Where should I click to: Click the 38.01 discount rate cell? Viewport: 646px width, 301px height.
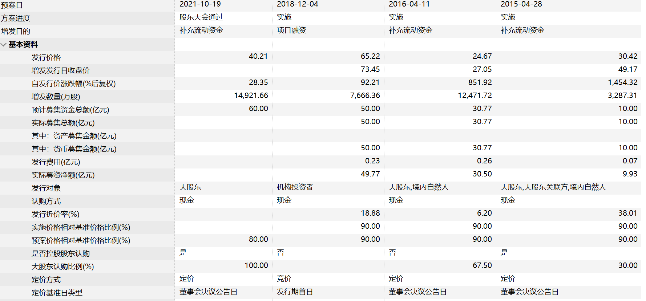coord(628,213)
